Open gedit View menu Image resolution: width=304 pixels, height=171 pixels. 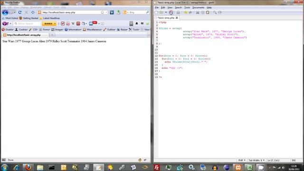click(x=170, y=8)
